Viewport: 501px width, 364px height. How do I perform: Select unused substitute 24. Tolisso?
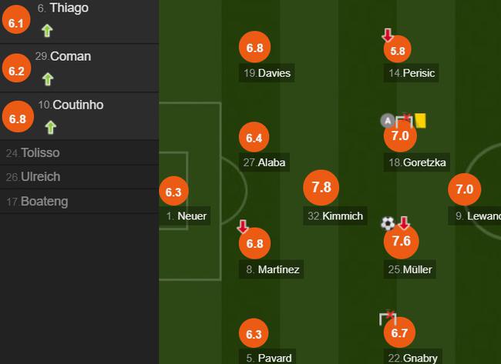pos(79,153)
